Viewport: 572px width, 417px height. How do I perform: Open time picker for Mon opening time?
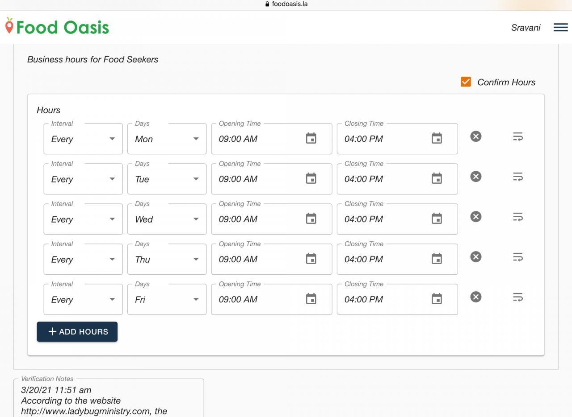[x=311, y=138]
